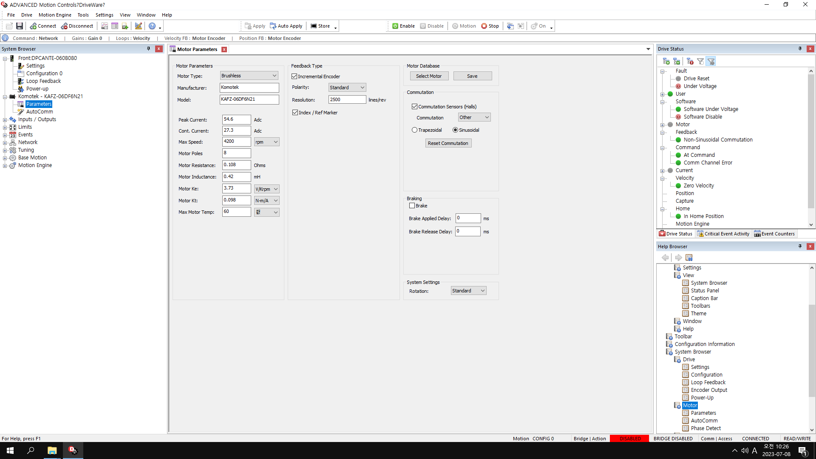This screenshot has width=816, height=459.
Task: Click the Reset Commutation button
Action: click(448, 143)
